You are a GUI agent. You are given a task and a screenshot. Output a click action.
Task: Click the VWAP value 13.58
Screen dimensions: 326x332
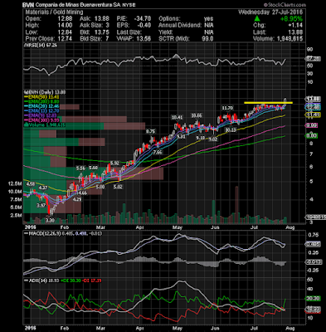point(144,38)
